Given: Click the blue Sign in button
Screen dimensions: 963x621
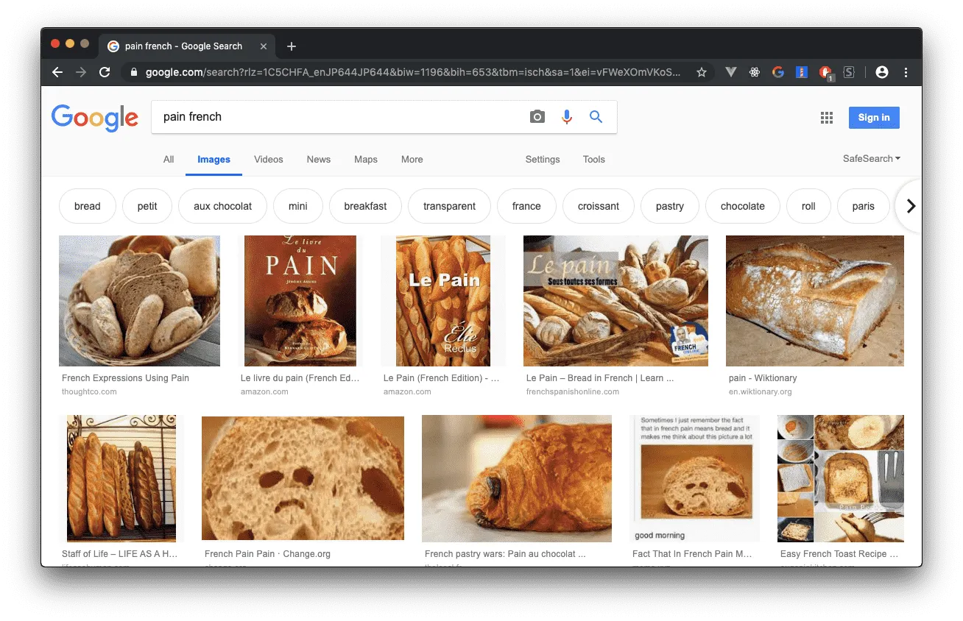Looking at the screenshot, I should (874, 118).
